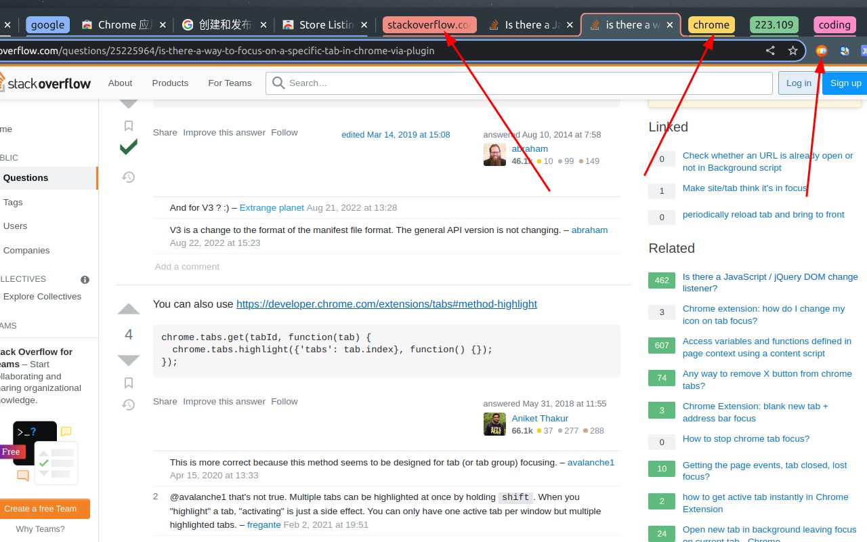This screenshot has height=542, width=867.
Task: Open the orange extension icon in toolbar
Action: 822,50
